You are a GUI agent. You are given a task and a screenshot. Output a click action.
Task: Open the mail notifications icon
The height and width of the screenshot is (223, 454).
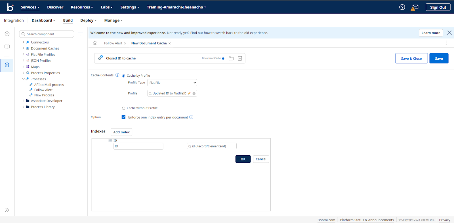click(415, 7)
